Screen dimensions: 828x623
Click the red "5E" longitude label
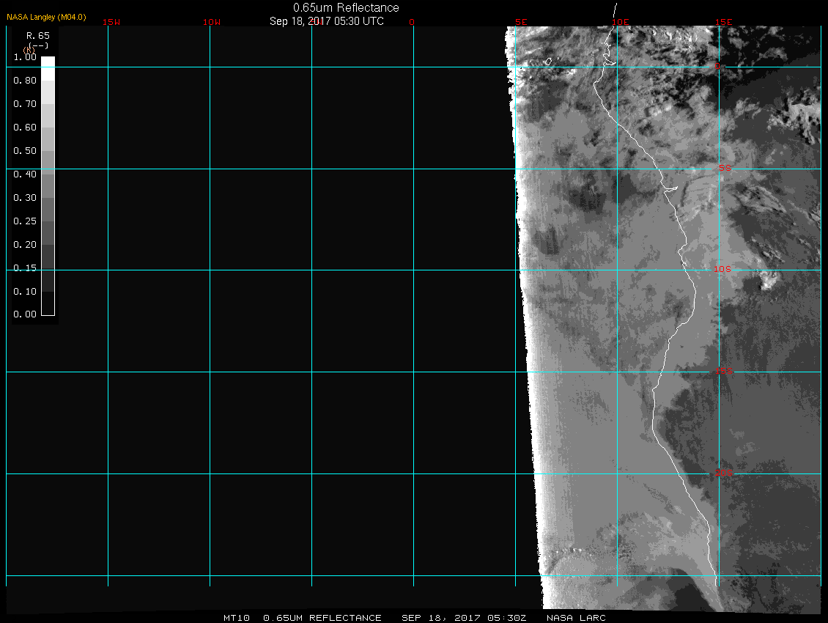click(521, 22)
